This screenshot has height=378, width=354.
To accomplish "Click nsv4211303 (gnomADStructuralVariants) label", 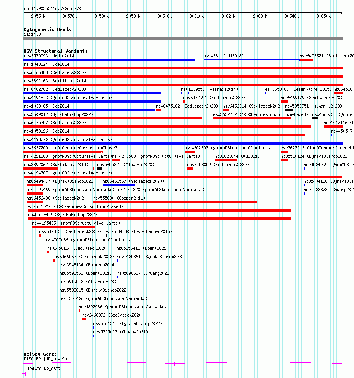I will 68,156.
